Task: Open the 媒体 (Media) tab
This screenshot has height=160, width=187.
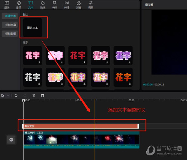Action: (7, 5)
